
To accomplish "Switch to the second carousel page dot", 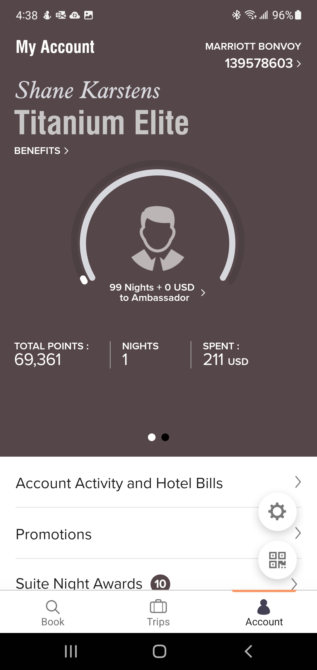I will coord(165,437).
